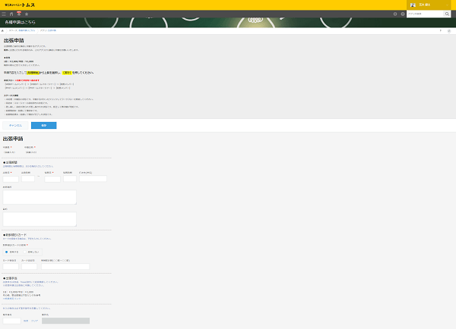Click the return date input field
The image size is (456, 329).
(52, 179)
